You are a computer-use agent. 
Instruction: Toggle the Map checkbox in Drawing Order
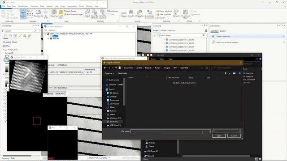click(x=4, y=46)
